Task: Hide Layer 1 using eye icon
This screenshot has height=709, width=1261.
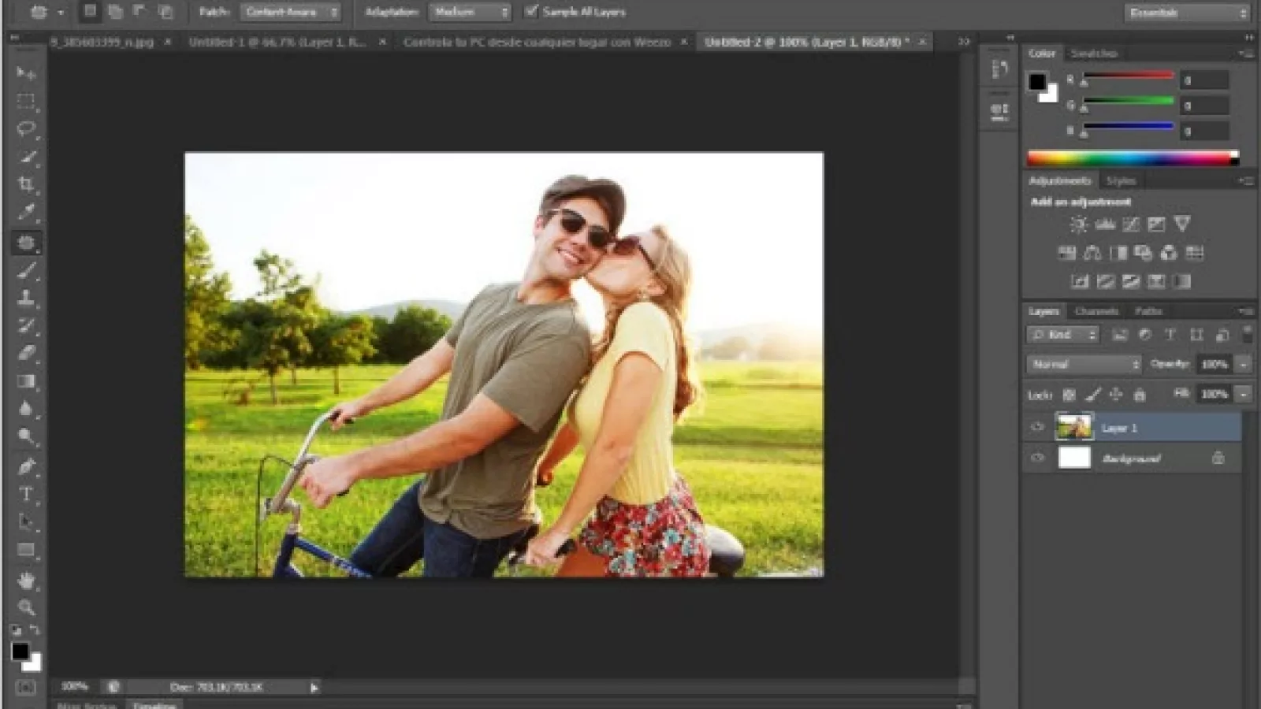Action: pyautogui.click(x=1037, y=428)
